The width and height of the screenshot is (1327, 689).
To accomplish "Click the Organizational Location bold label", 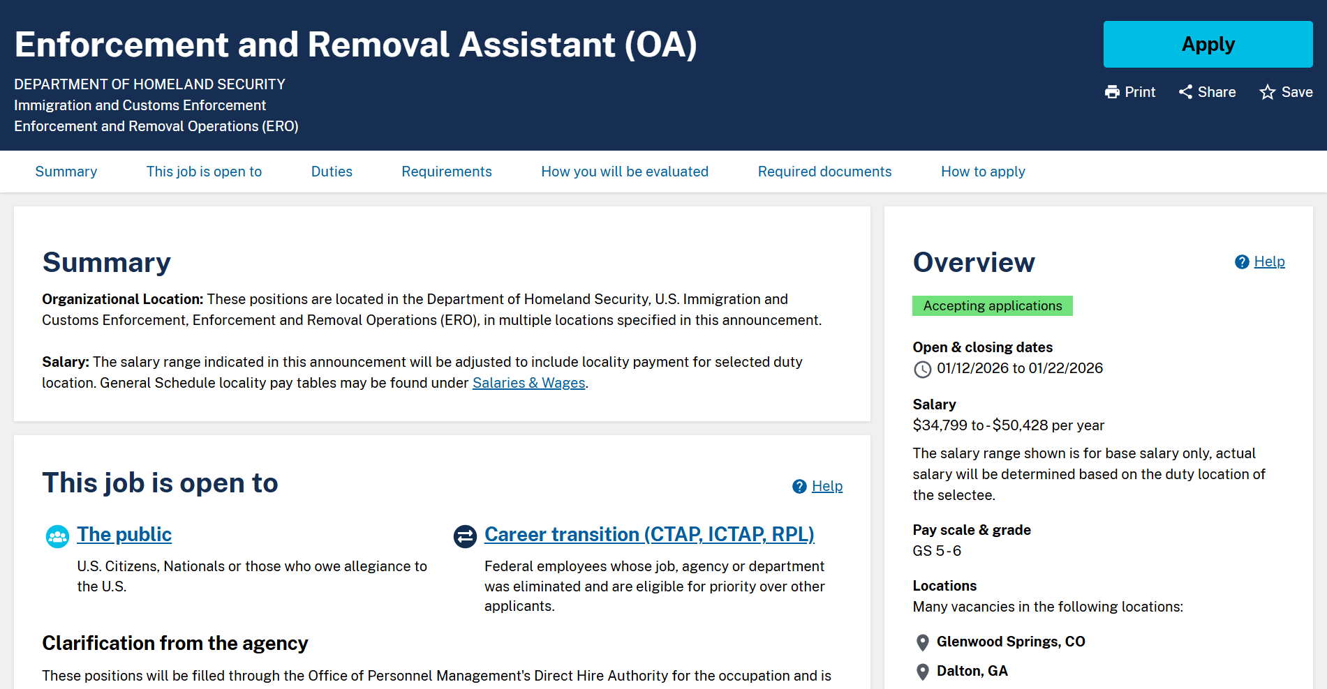I will pyautogui.click(x=123, y=299).
